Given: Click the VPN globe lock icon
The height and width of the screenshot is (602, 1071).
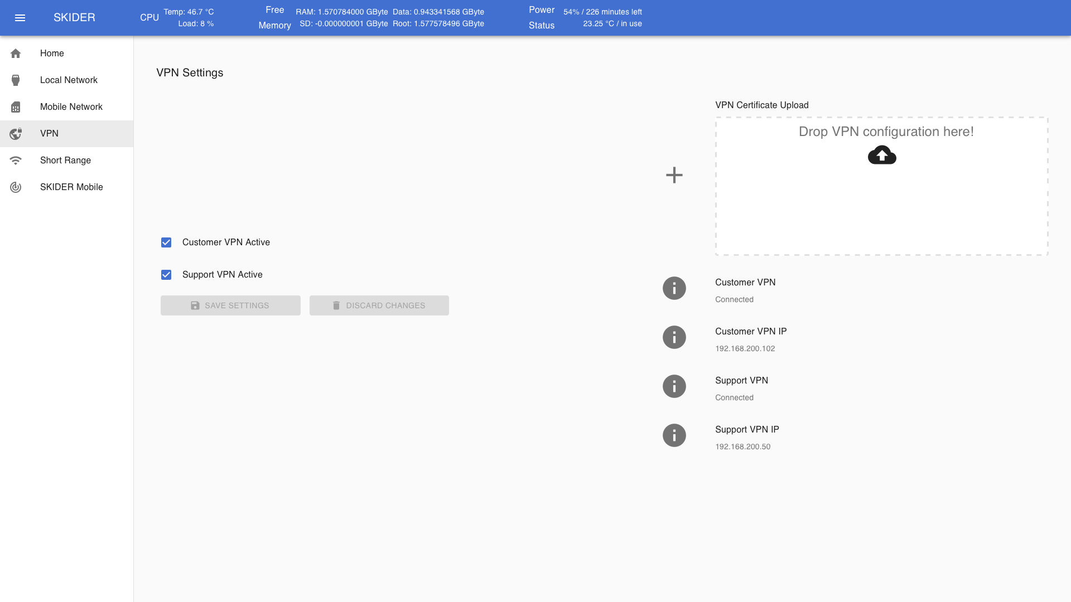Looking at the screenshot, I should [x=16, y=134].
